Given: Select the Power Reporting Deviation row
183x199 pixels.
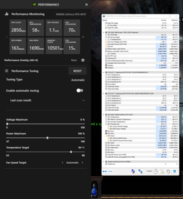Looking at the screenshot, I should pyautogui.click(x=140, y=61).
